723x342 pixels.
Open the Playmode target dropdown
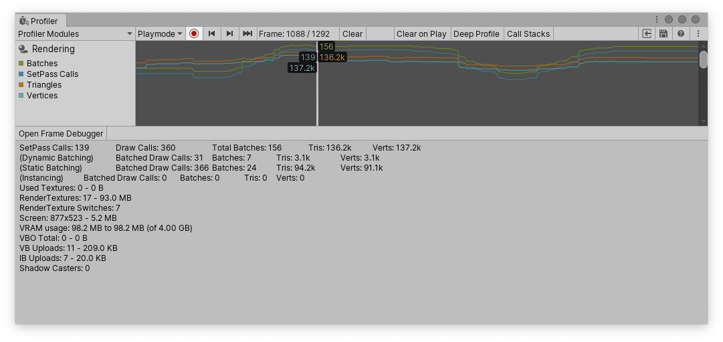coord(161,33)
